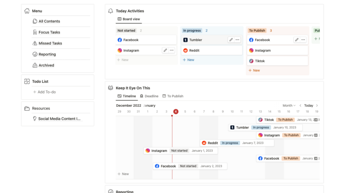Add new card to To Publish column

254,70
